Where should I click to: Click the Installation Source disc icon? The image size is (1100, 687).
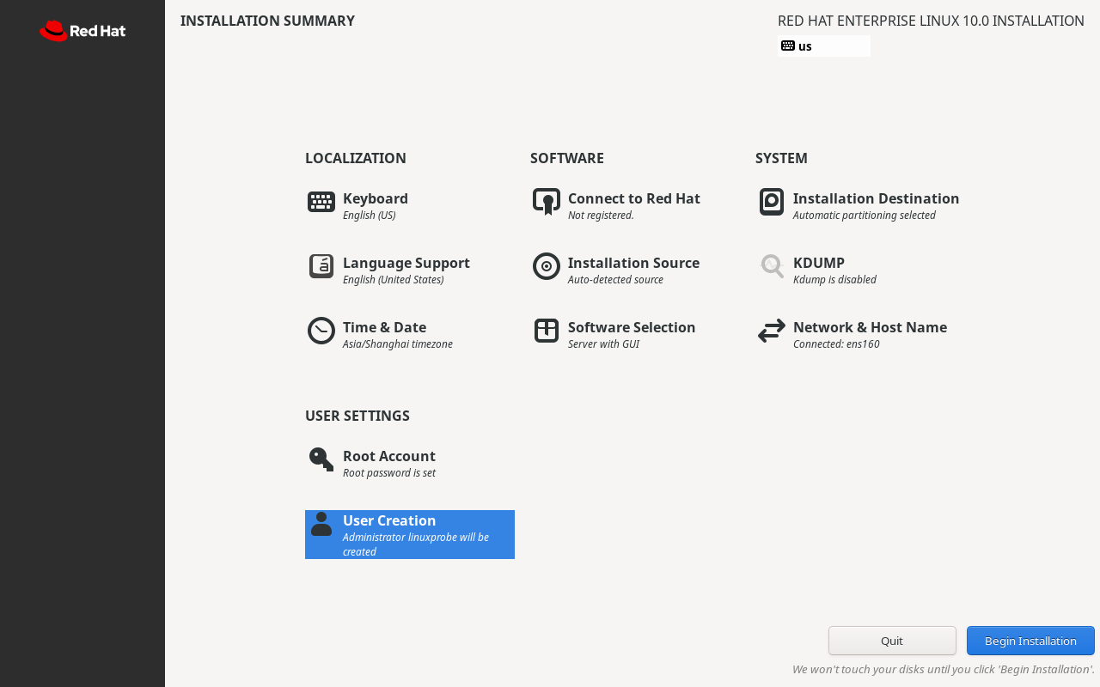[547, 266]
